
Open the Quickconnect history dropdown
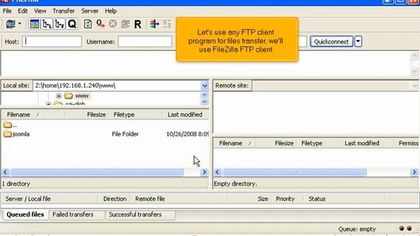358,42
